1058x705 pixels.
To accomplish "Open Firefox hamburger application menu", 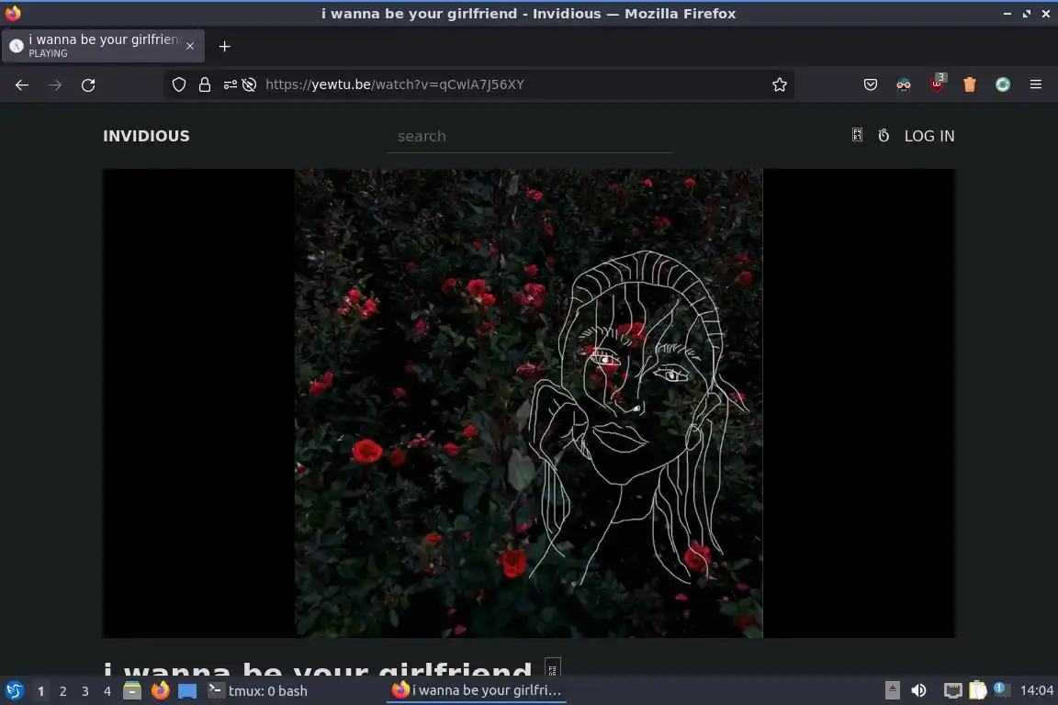I will [x=1036, y=84].
